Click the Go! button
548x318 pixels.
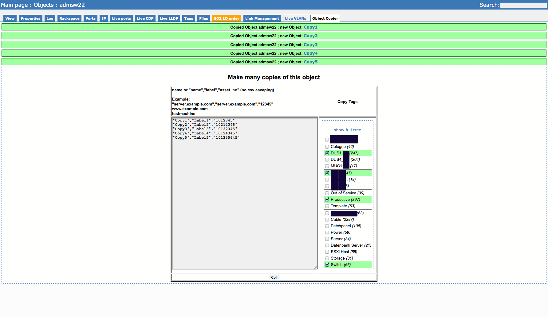tap(274, 277)
